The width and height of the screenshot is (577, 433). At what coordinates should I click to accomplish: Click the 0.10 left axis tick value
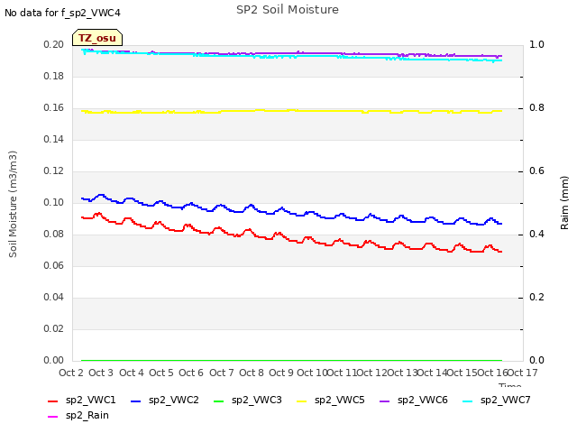click(x=54, y=202)
